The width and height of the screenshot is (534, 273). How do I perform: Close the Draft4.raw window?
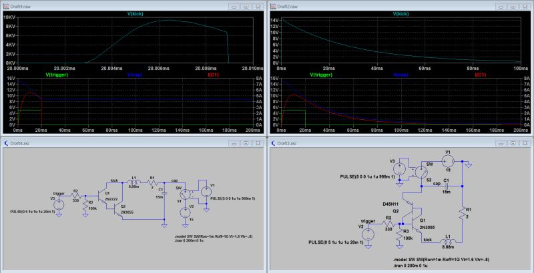pyautogui.click(x=259, y=6)
